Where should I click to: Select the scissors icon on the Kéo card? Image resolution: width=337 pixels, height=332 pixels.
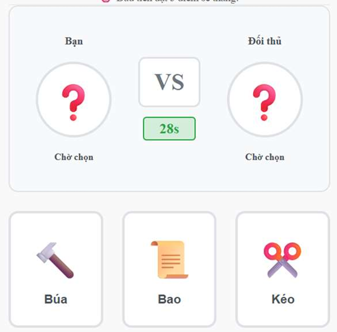click(x=282, y=259)
